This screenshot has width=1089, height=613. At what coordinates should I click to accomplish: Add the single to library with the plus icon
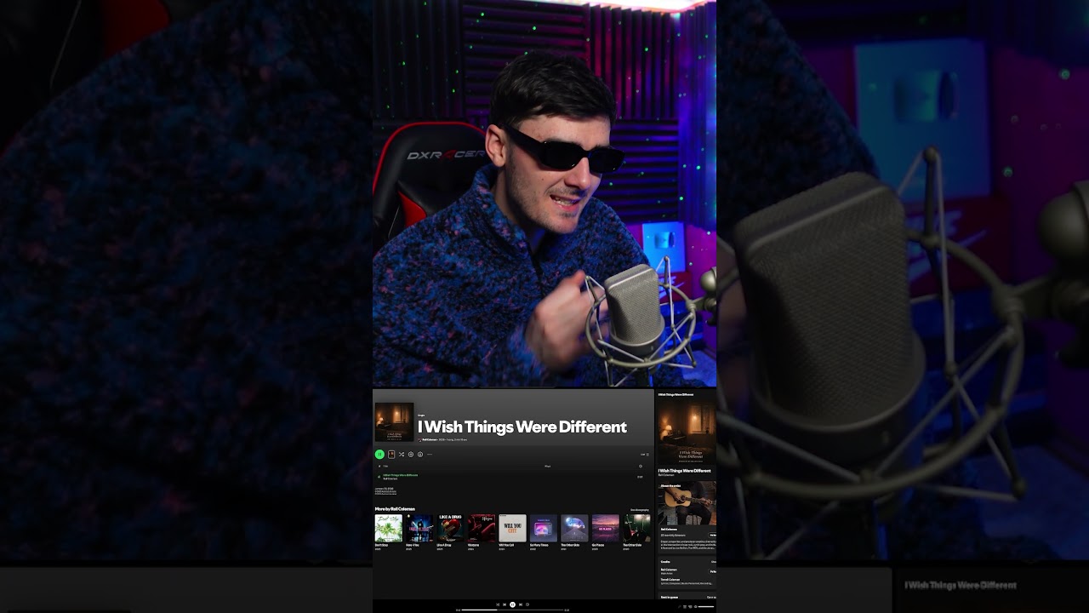[x=411, y=454]
